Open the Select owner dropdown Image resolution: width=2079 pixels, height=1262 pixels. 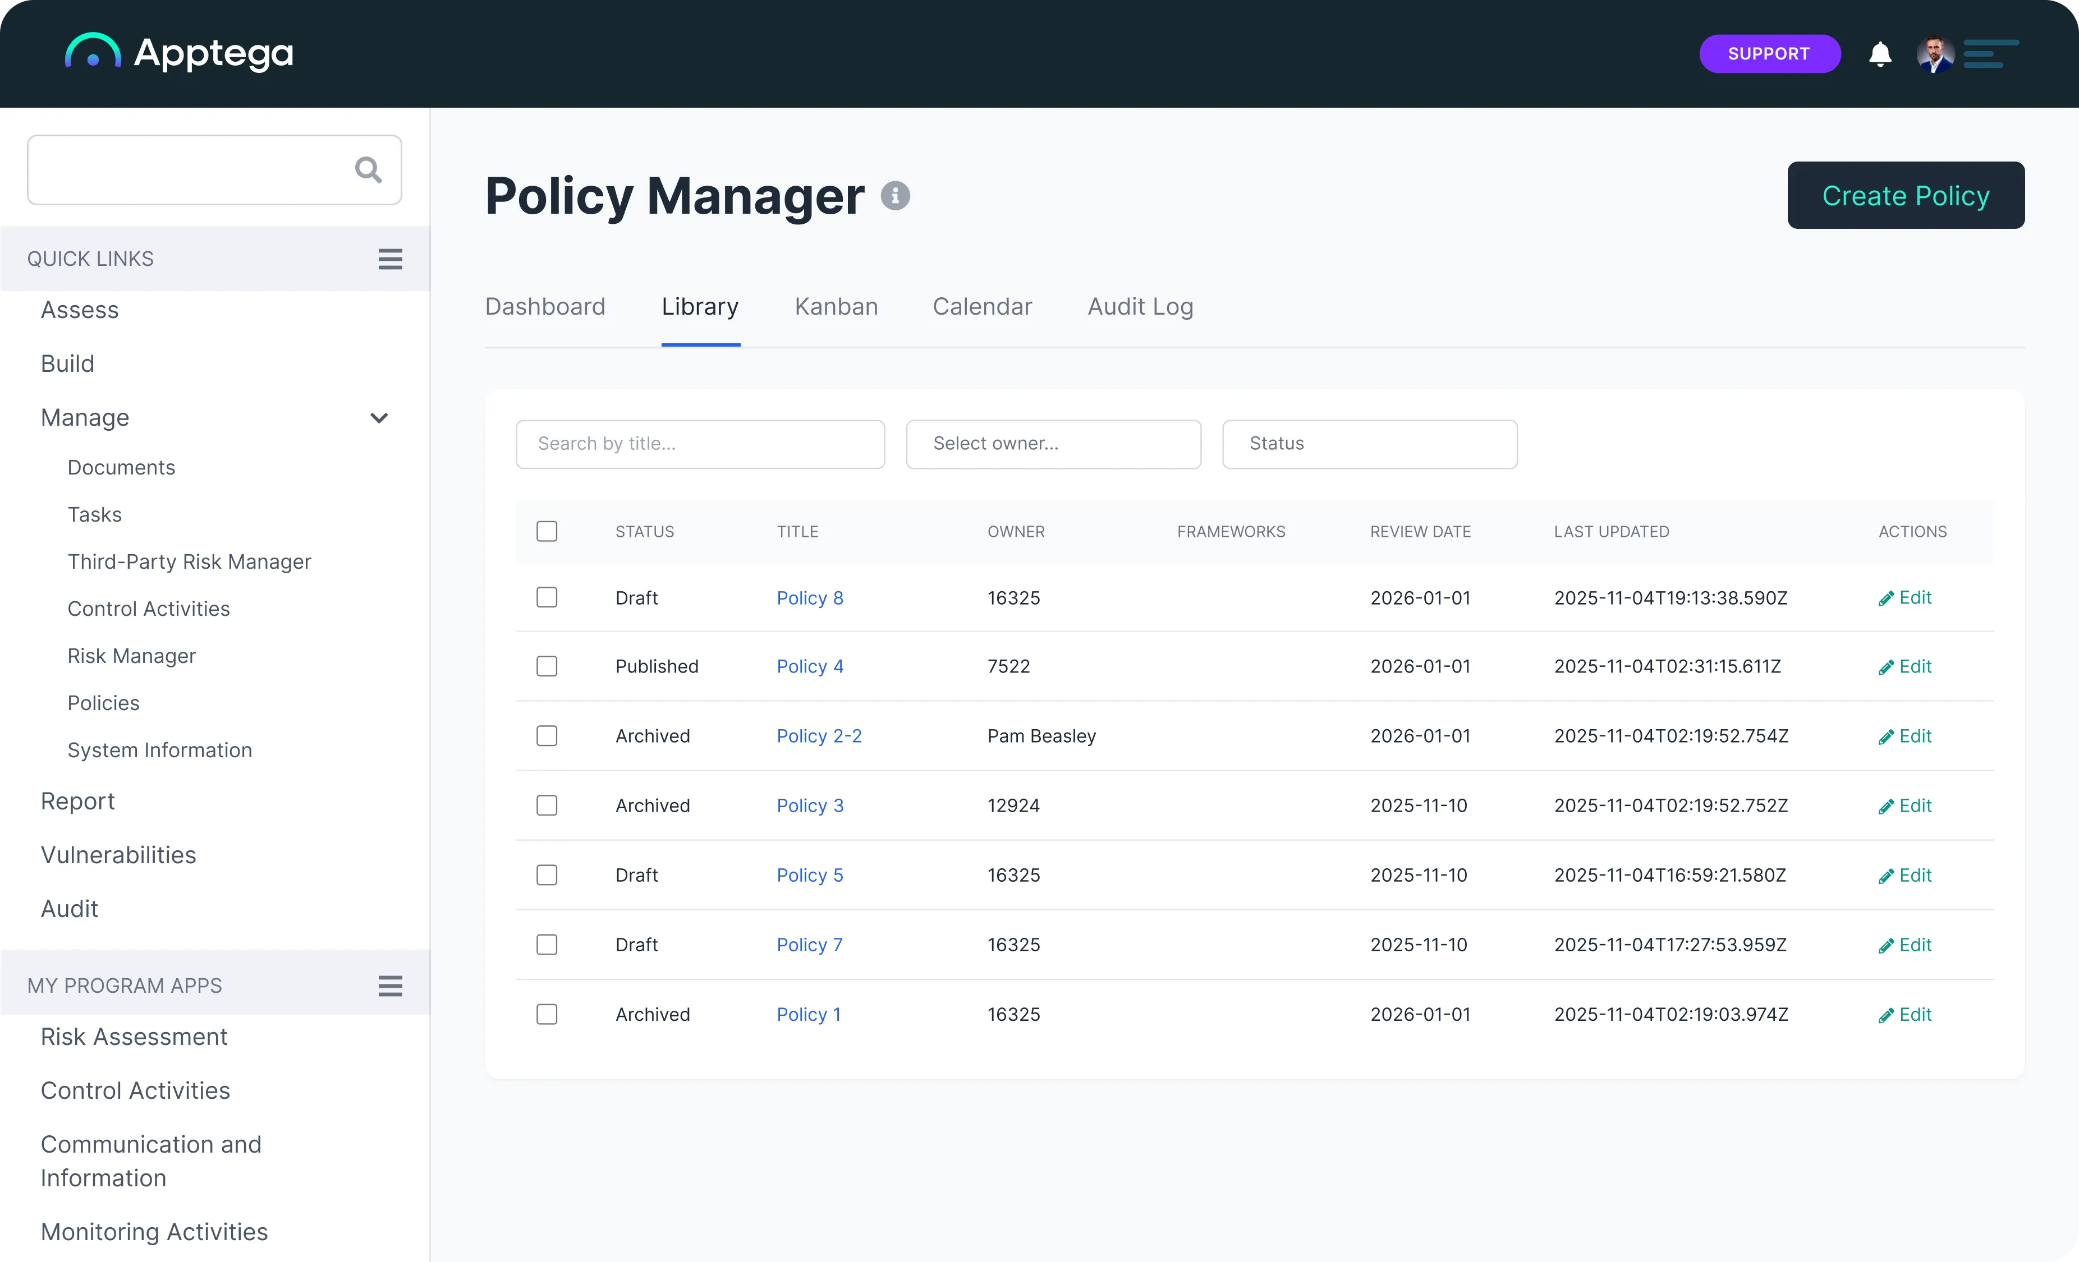[1053, 444]
